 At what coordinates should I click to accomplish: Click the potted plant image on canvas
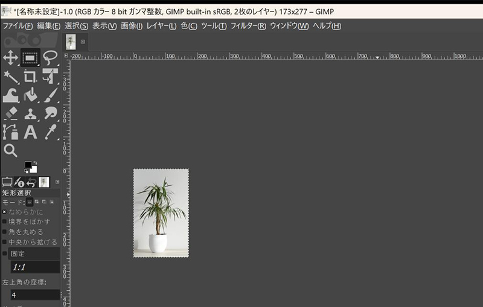click(161, 213)
